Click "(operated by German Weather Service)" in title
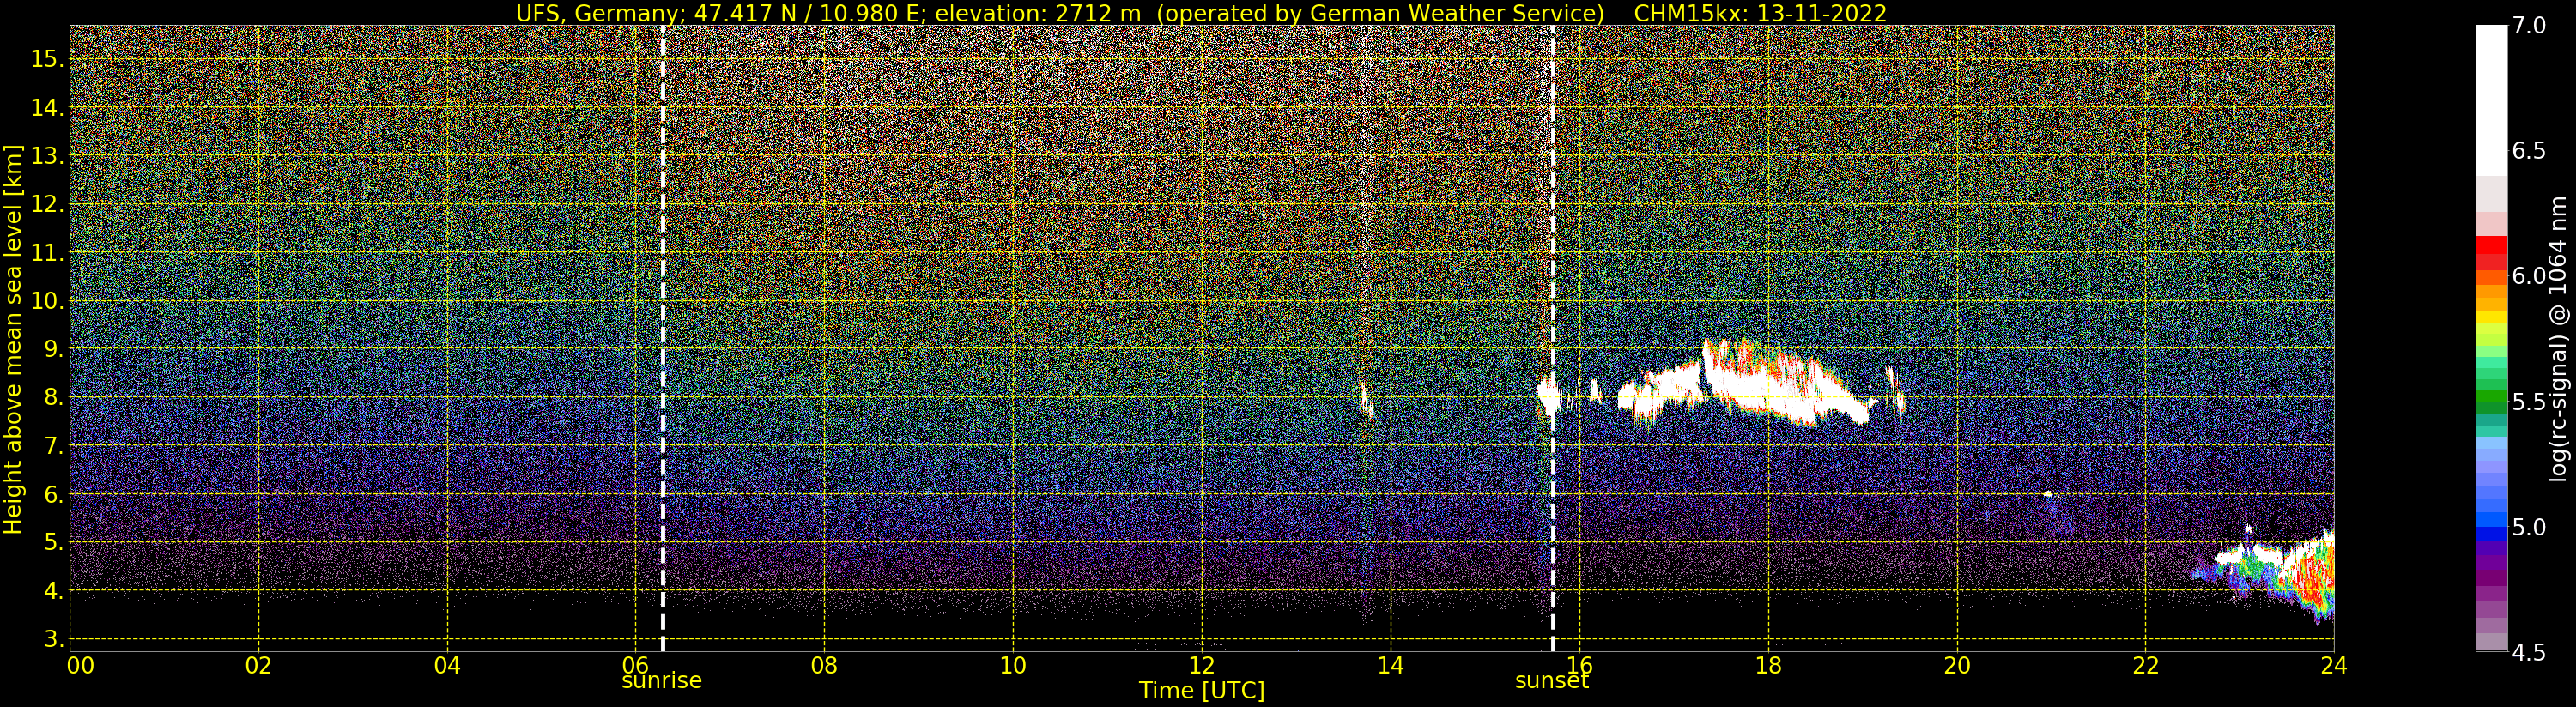 tap(1380, 13)
